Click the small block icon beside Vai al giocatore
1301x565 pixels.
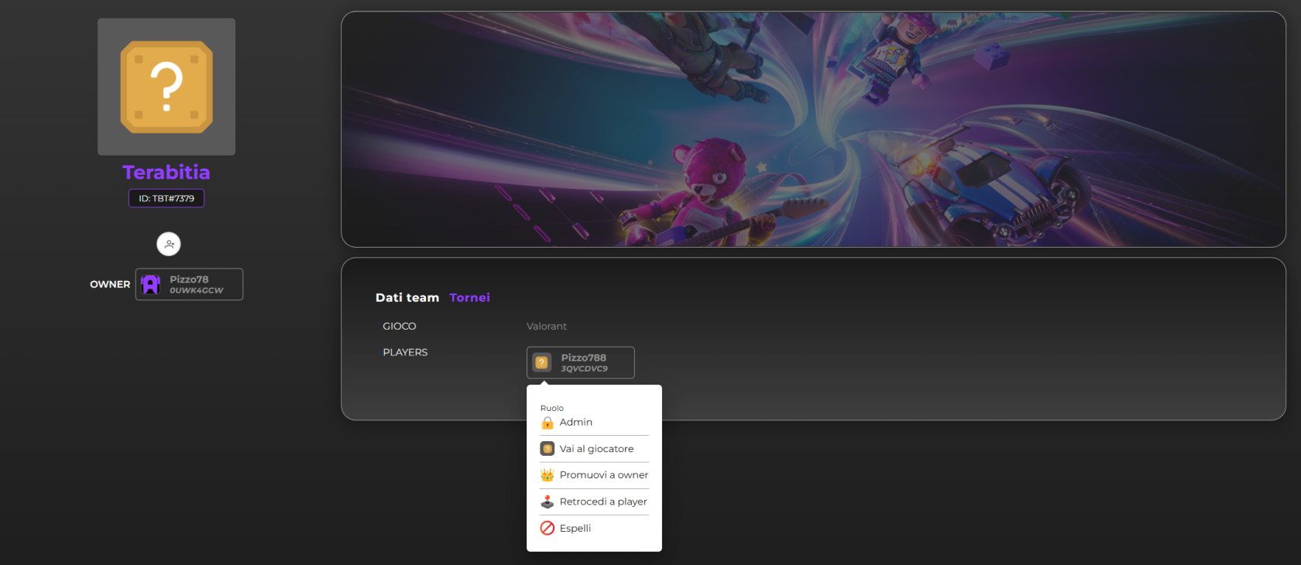[547, 449]
